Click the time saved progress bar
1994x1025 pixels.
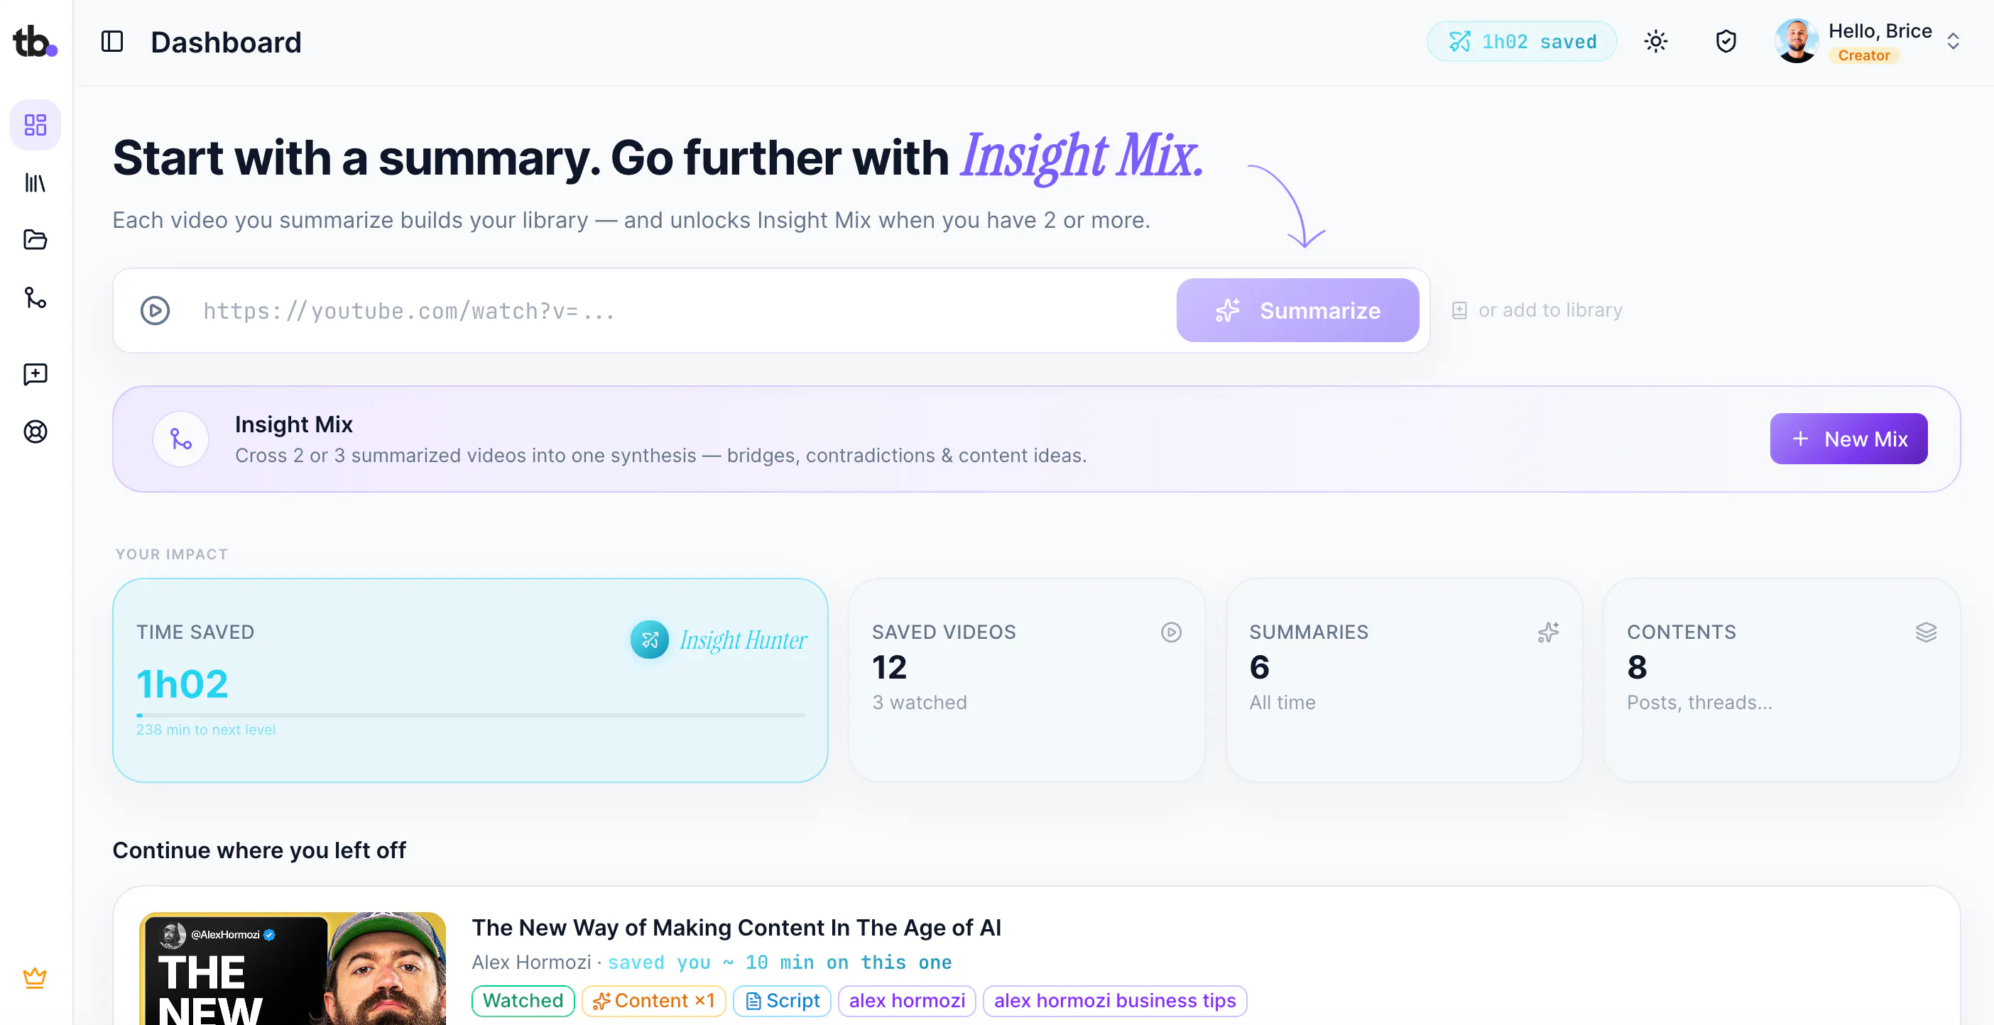click(x=471, y=715)
